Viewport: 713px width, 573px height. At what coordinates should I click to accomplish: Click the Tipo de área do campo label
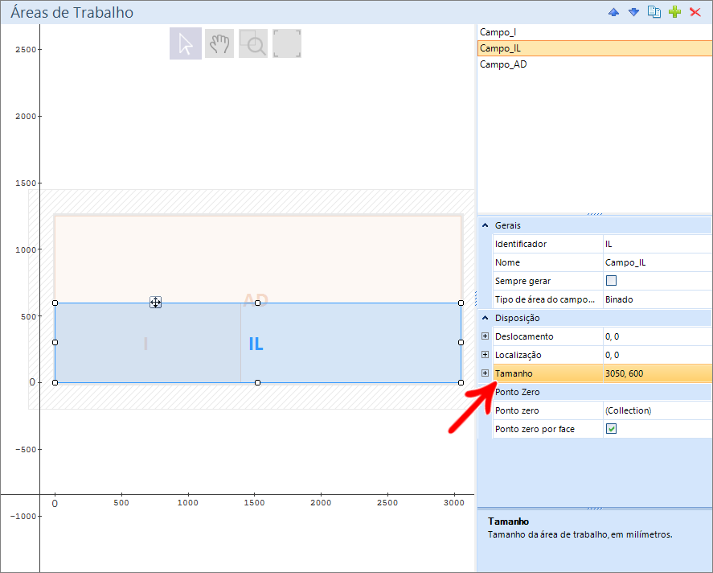click(545, 299)
